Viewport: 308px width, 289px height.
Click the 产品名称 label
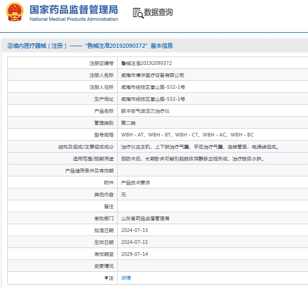[x=104, y=111]
